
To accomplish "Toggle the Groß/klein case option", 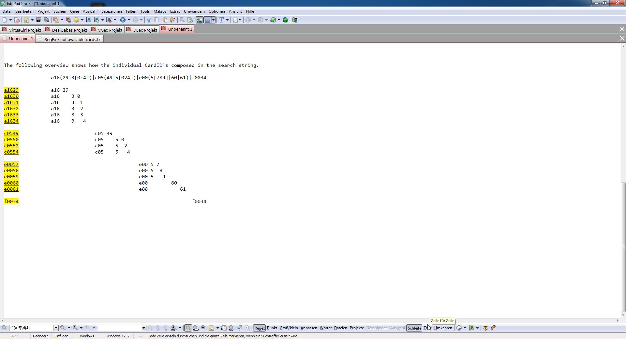I will [289, 328].
